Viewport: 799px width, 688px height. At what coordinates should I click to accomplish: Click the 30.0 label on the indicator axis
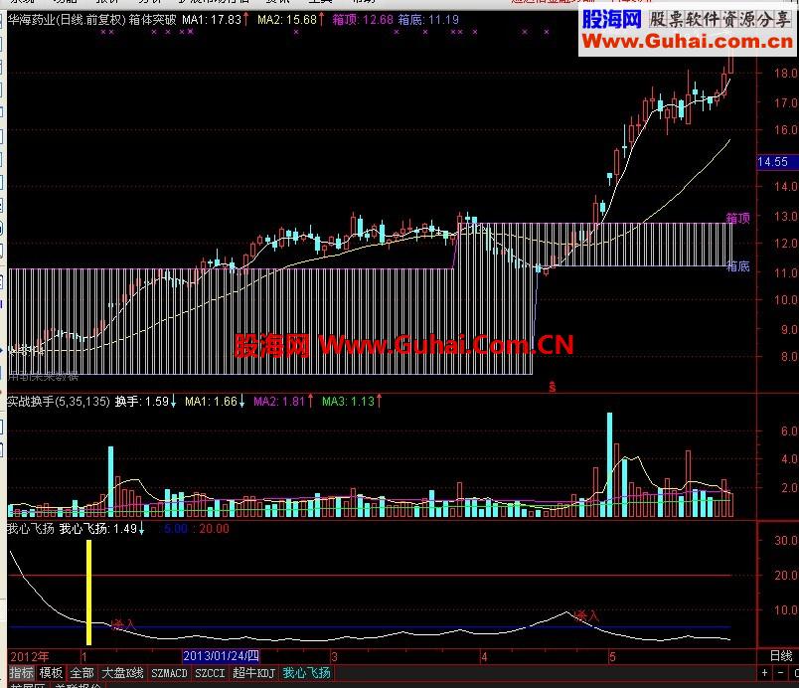785,540
